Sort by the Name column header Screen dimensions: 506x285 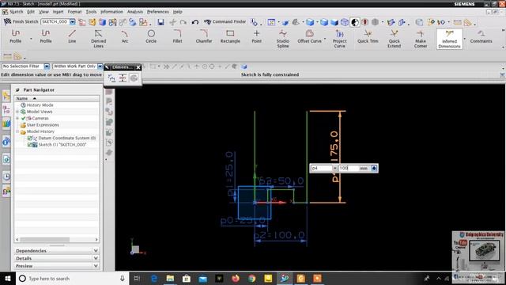tap(57, 98)
